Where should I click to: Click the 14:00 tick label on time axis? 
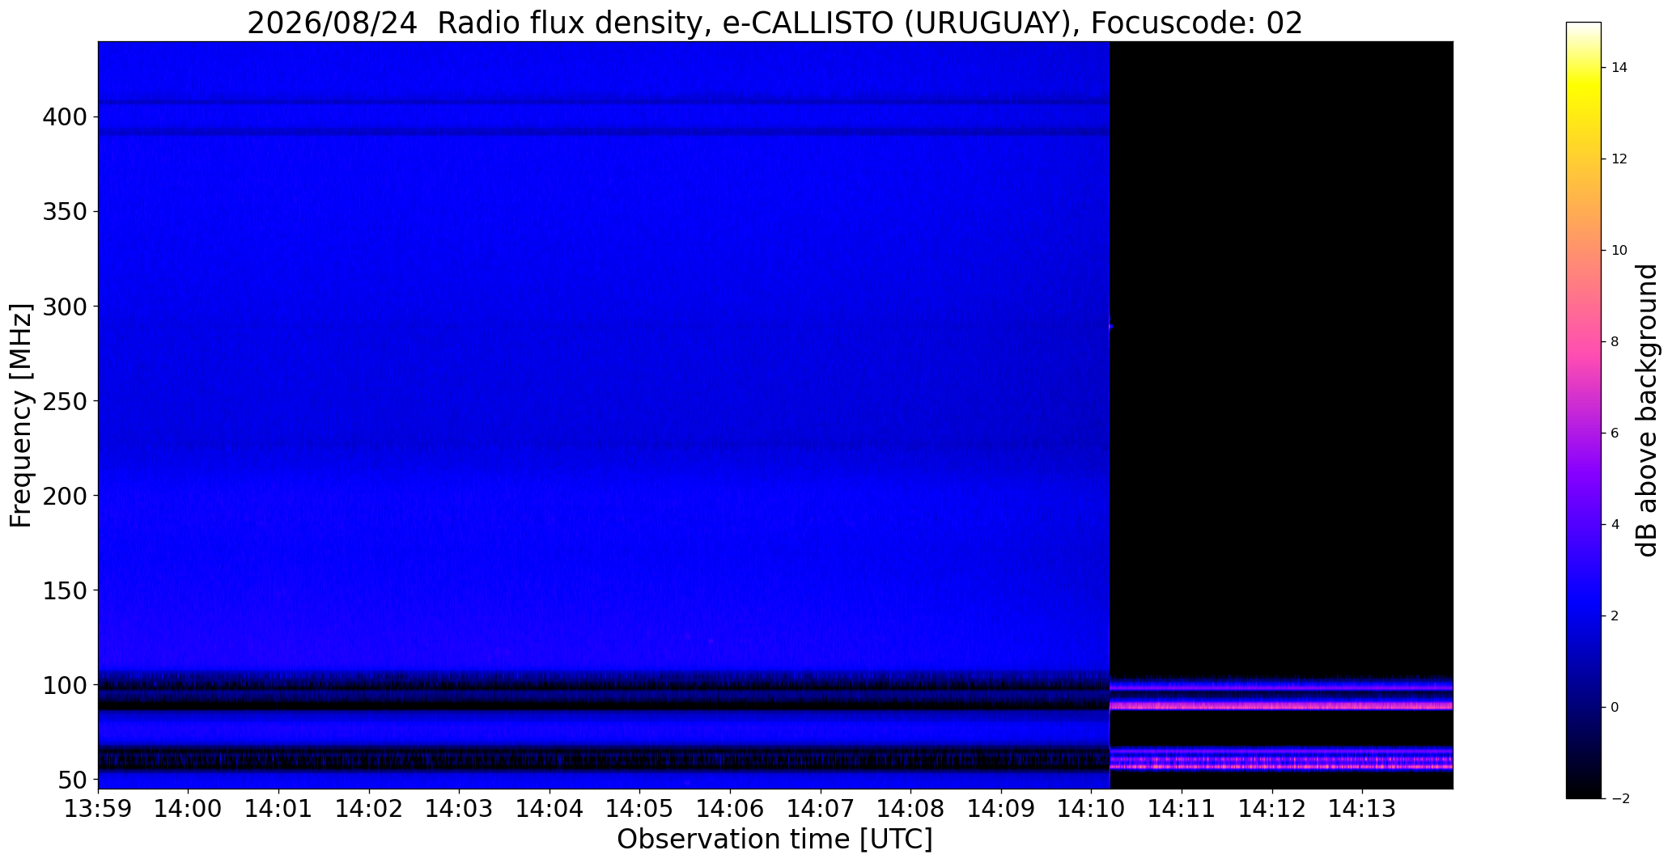pos(189,809)
